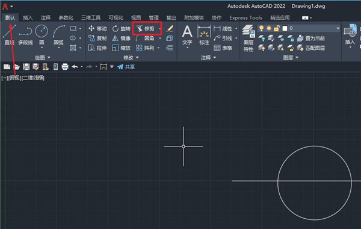Viewport: 361px width, 229px height.
Task: Open the 插入 ribbon tab
Action: pyautogui.click(x=28, y=17)
